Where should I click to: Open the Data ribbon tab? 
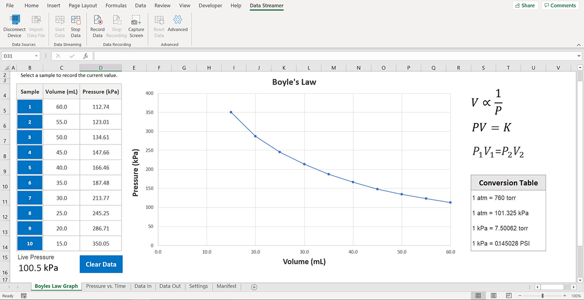point(141,6)
